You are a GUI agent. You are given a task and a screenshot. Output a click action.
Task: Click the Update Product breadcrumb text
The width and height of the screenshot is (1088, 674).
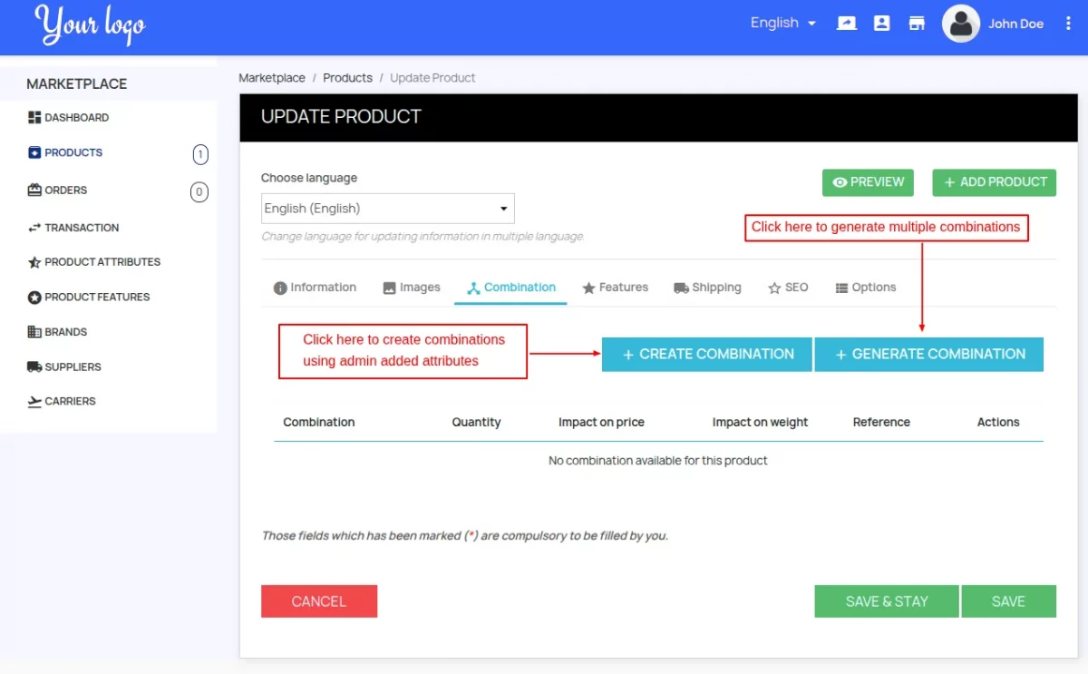coord(432,78)
